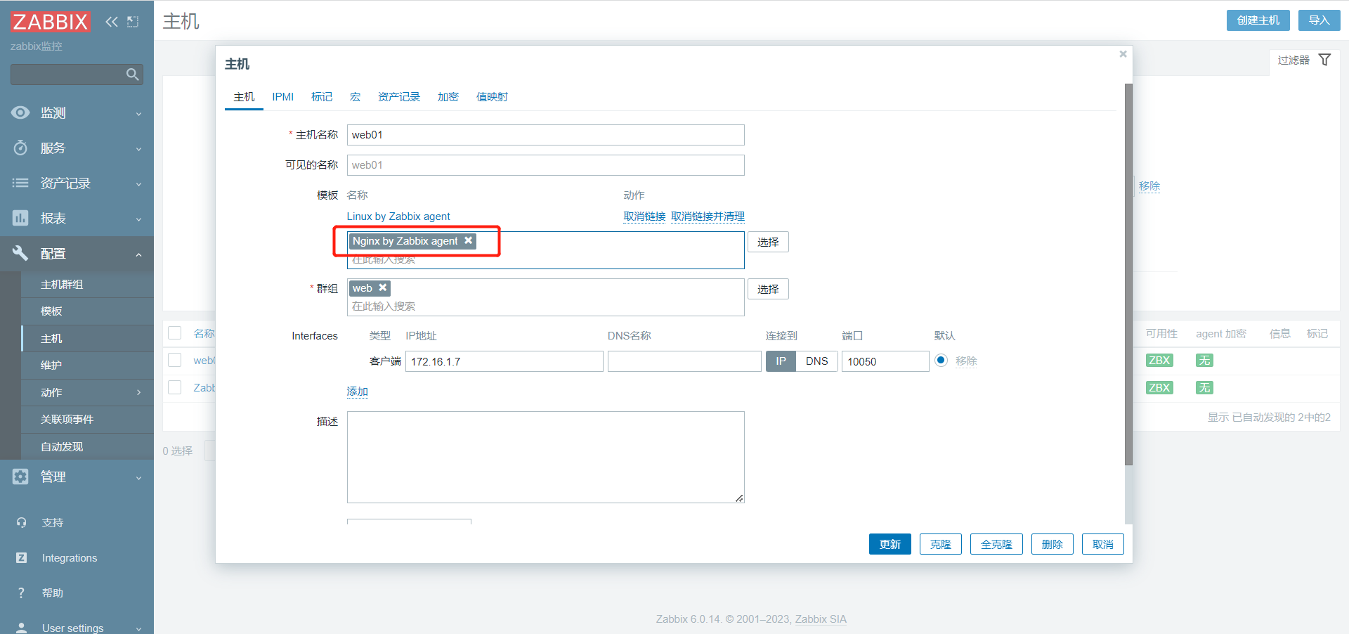
Task: Click the 主机名称 input field
Action: tap(546, 135)
